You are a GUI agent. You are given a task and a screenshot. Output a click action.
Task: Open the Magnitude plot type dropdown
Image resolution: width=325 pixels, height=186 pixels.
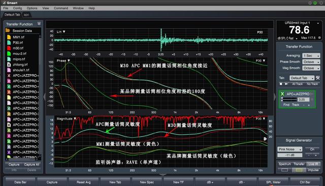click(x=67, y=118)
